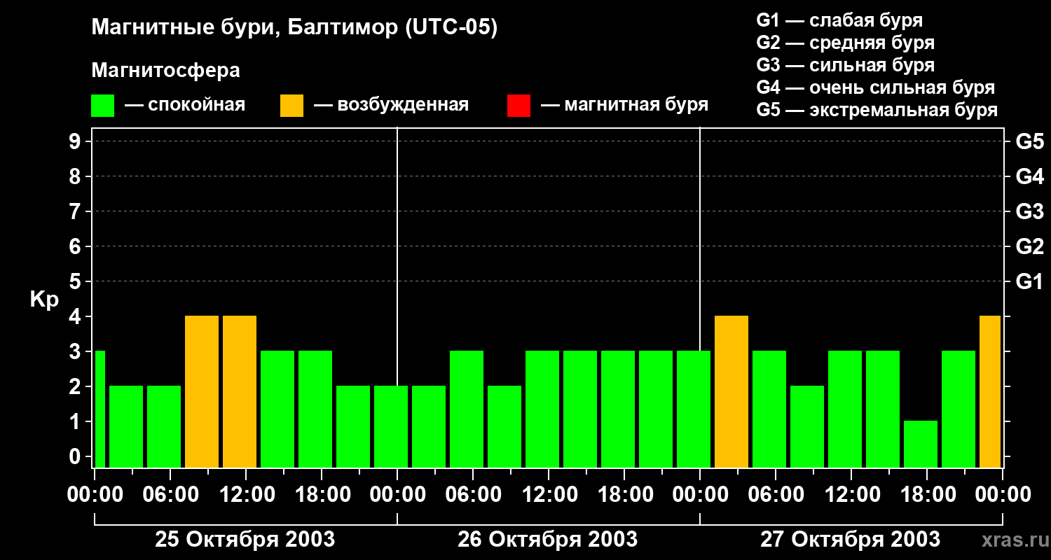Click the G5 label on right axis

pos(1029,142)
